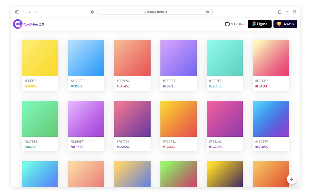Click the privacy shield icon beside the address bar
The image size is (311, 194).
[92, 12]
